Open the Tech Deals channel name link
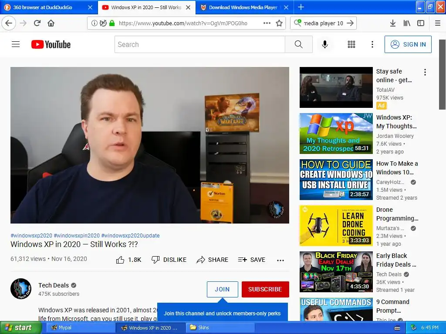 (x=54, y=285)
